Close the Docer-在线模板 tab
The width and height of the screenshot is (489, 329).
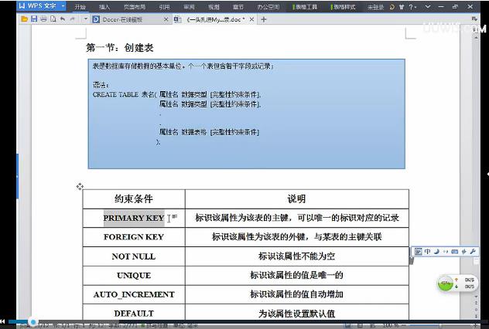pyautogui.click(x=166, y=19)
